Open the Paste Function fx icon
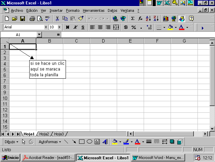 click(140, 19)
